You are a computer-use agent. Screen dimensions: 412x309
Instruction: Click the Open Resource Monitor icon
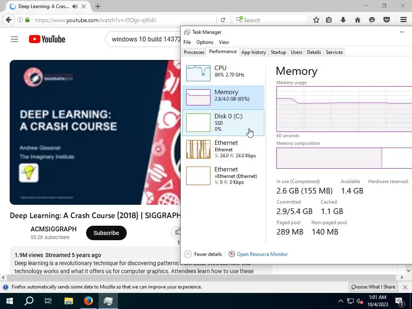tap(231, 254)
